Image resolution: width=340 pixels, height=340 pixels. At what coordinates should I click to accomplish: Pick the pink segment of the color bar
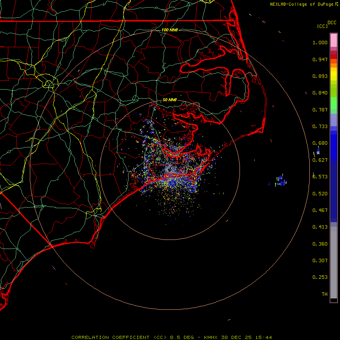tap(334, 40)
